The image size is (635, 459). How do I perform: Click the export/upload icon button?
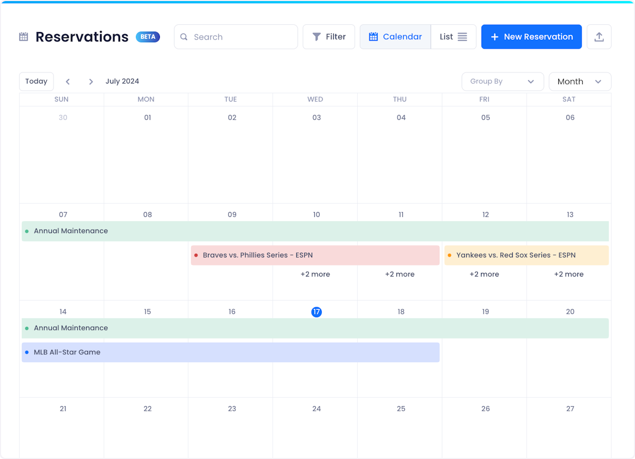click(x=599, y=37)
